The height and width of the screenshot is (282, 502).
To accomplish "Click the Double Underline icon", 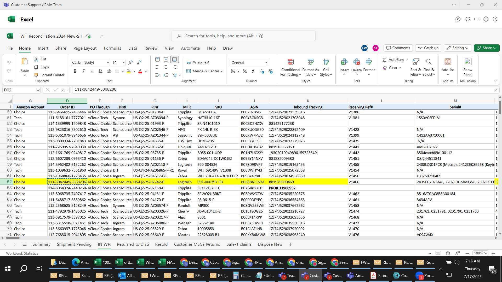I will click(100, 71).
